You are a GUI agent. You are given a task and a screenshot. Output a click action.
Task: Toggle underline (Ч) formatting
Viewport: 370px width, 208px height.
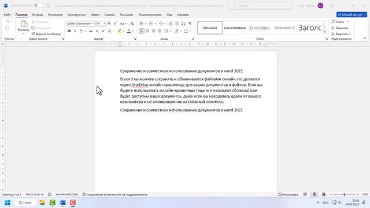(x=81, y=31)
